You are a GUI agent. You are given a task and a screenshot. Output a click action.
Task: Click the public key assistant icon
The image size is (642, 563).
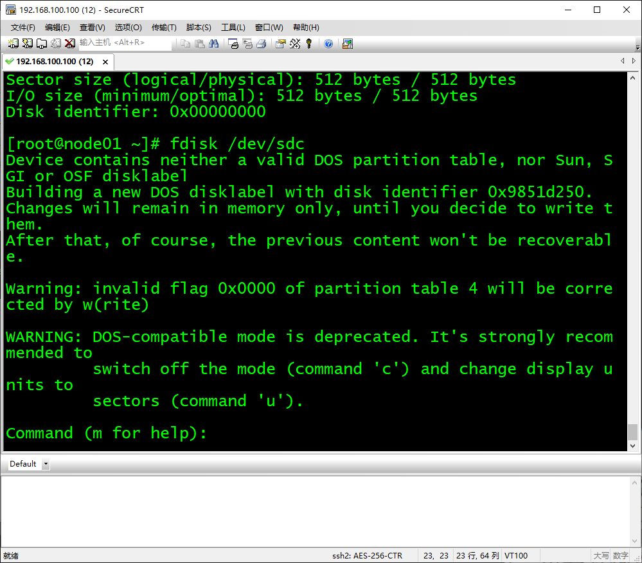coord(309,44)
